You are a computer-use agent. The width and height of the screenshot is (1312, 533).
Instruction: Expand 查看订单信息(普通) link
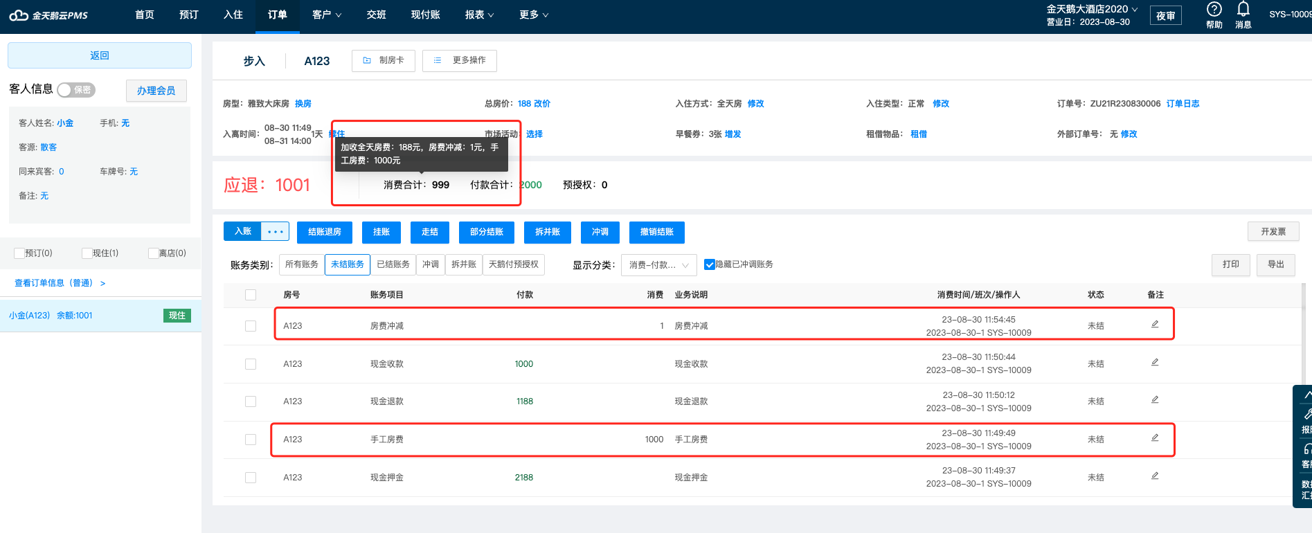click(x=60, y=283)
